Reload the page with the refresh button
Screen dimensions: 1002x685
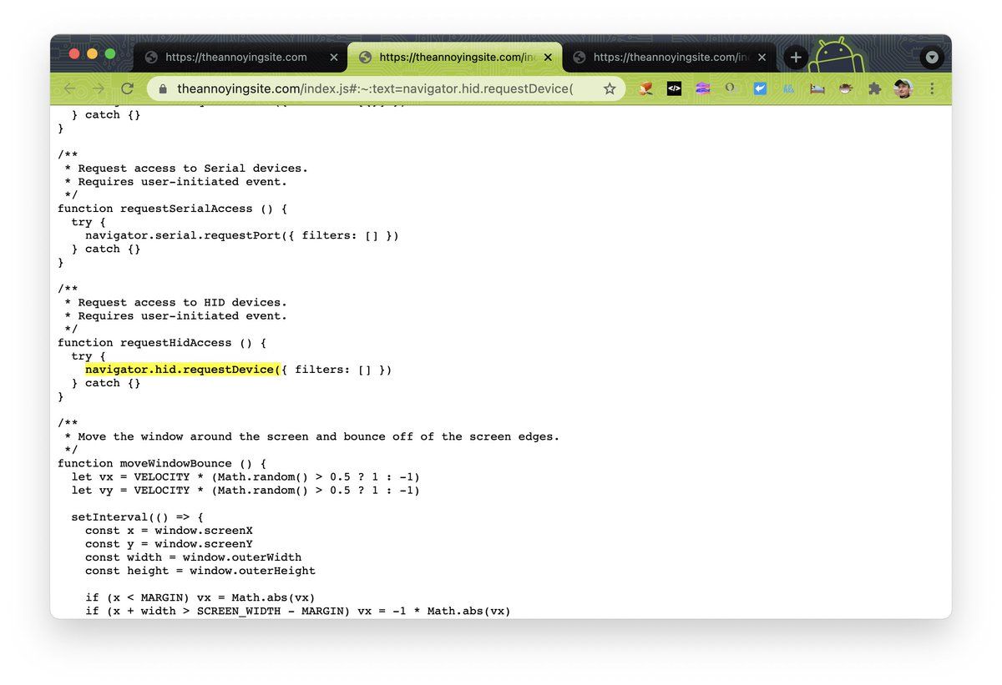(x=127, y=88)
